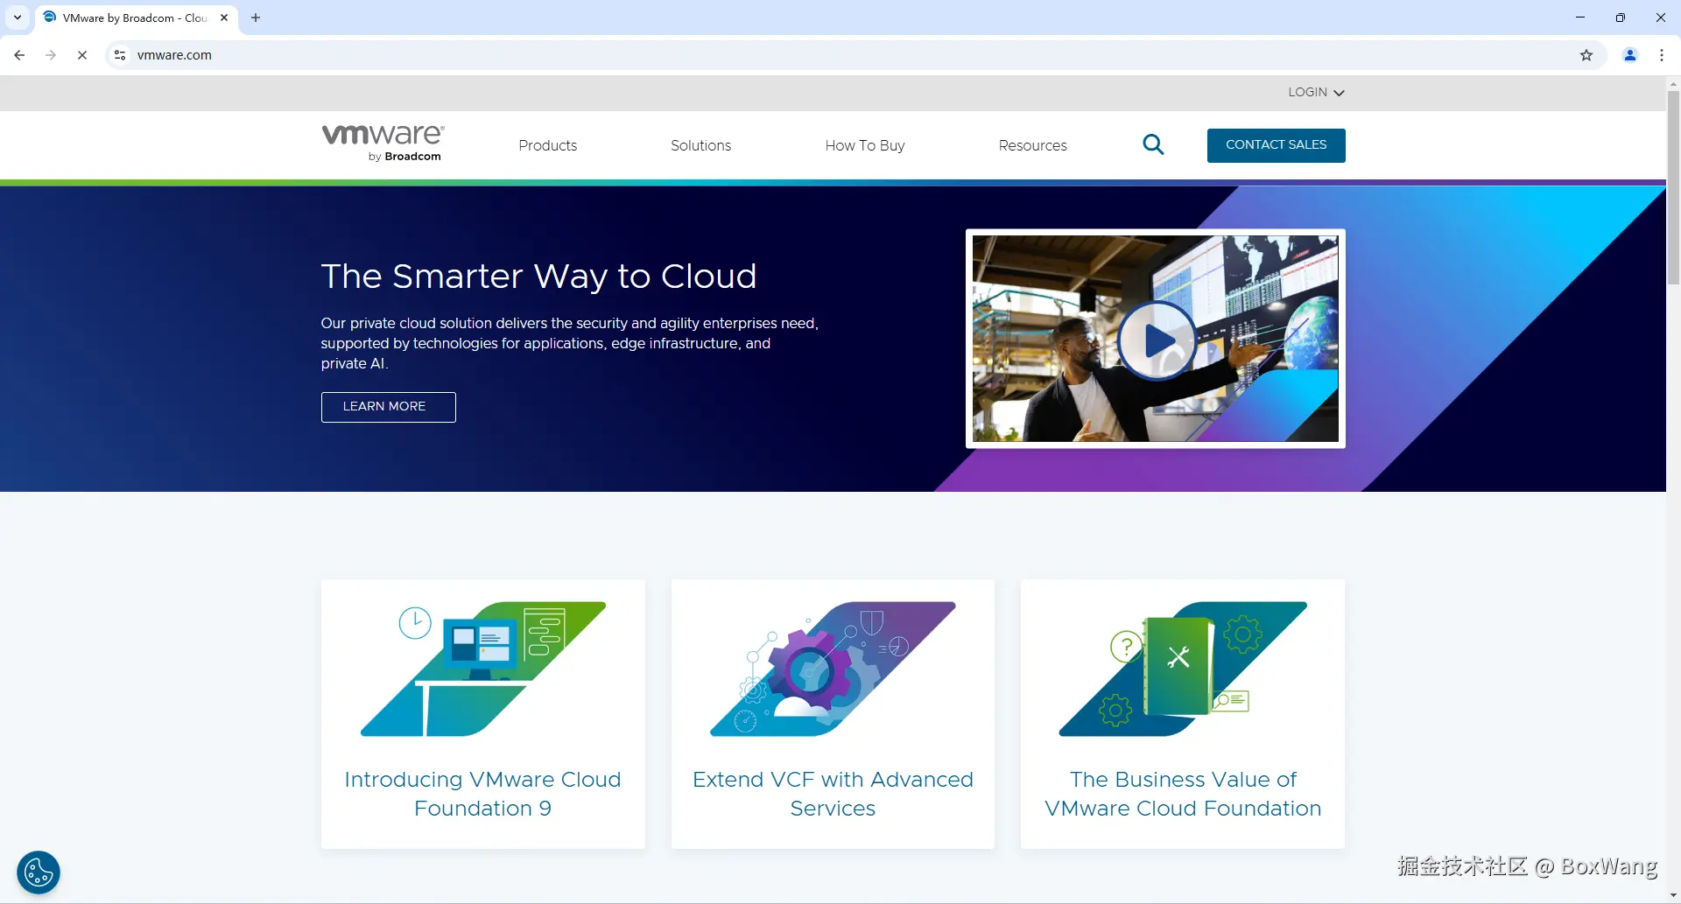Open Extend VCF with Advanced Services link
This screenshot has width=1681, height=904.
pyautogui.click(x=833, y=794)
